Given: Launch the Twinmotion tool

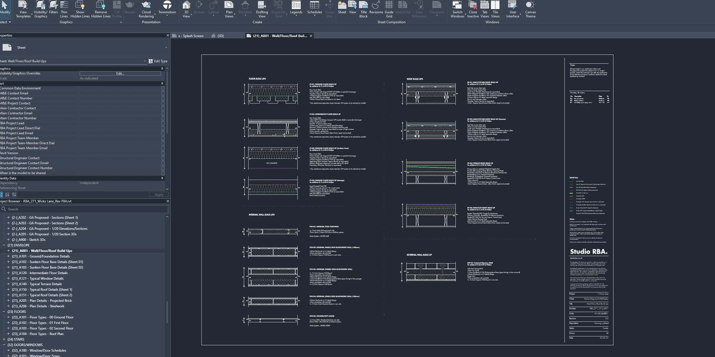Looking at the screenshot, I should pos(167,8).
